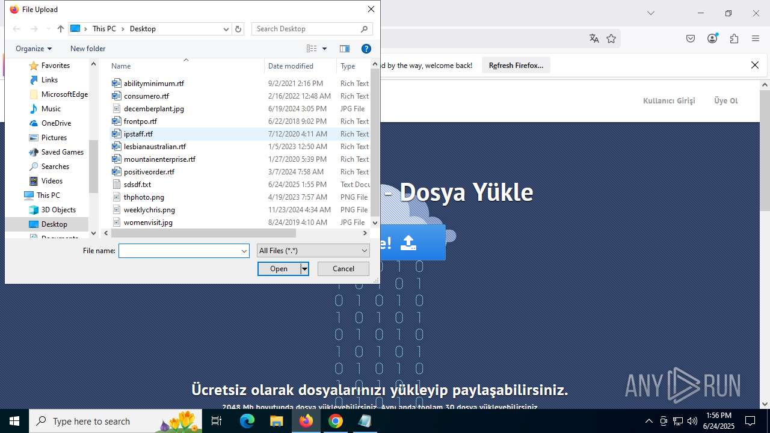Click the search magnifier in Search Desktop
Screen dimensions: 770x433
365,29
